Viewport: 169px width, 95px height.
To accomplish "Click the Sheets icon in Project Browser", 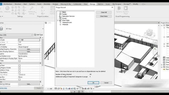I will point(164,62).
